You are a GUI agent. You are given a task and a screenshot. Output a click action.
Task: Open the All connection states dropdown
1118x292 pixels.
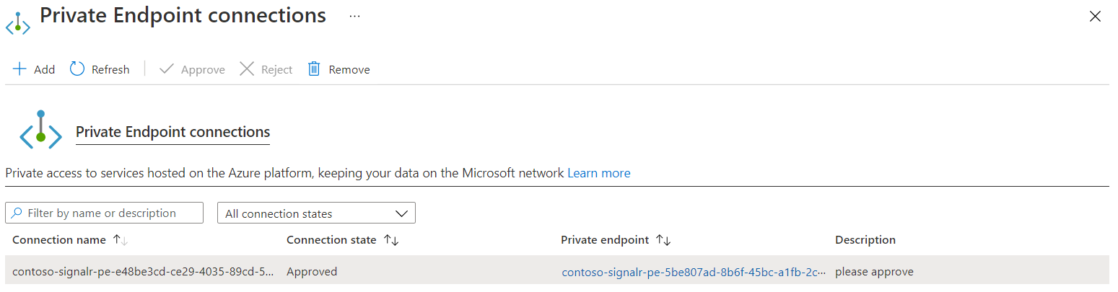tap(316, 213)
